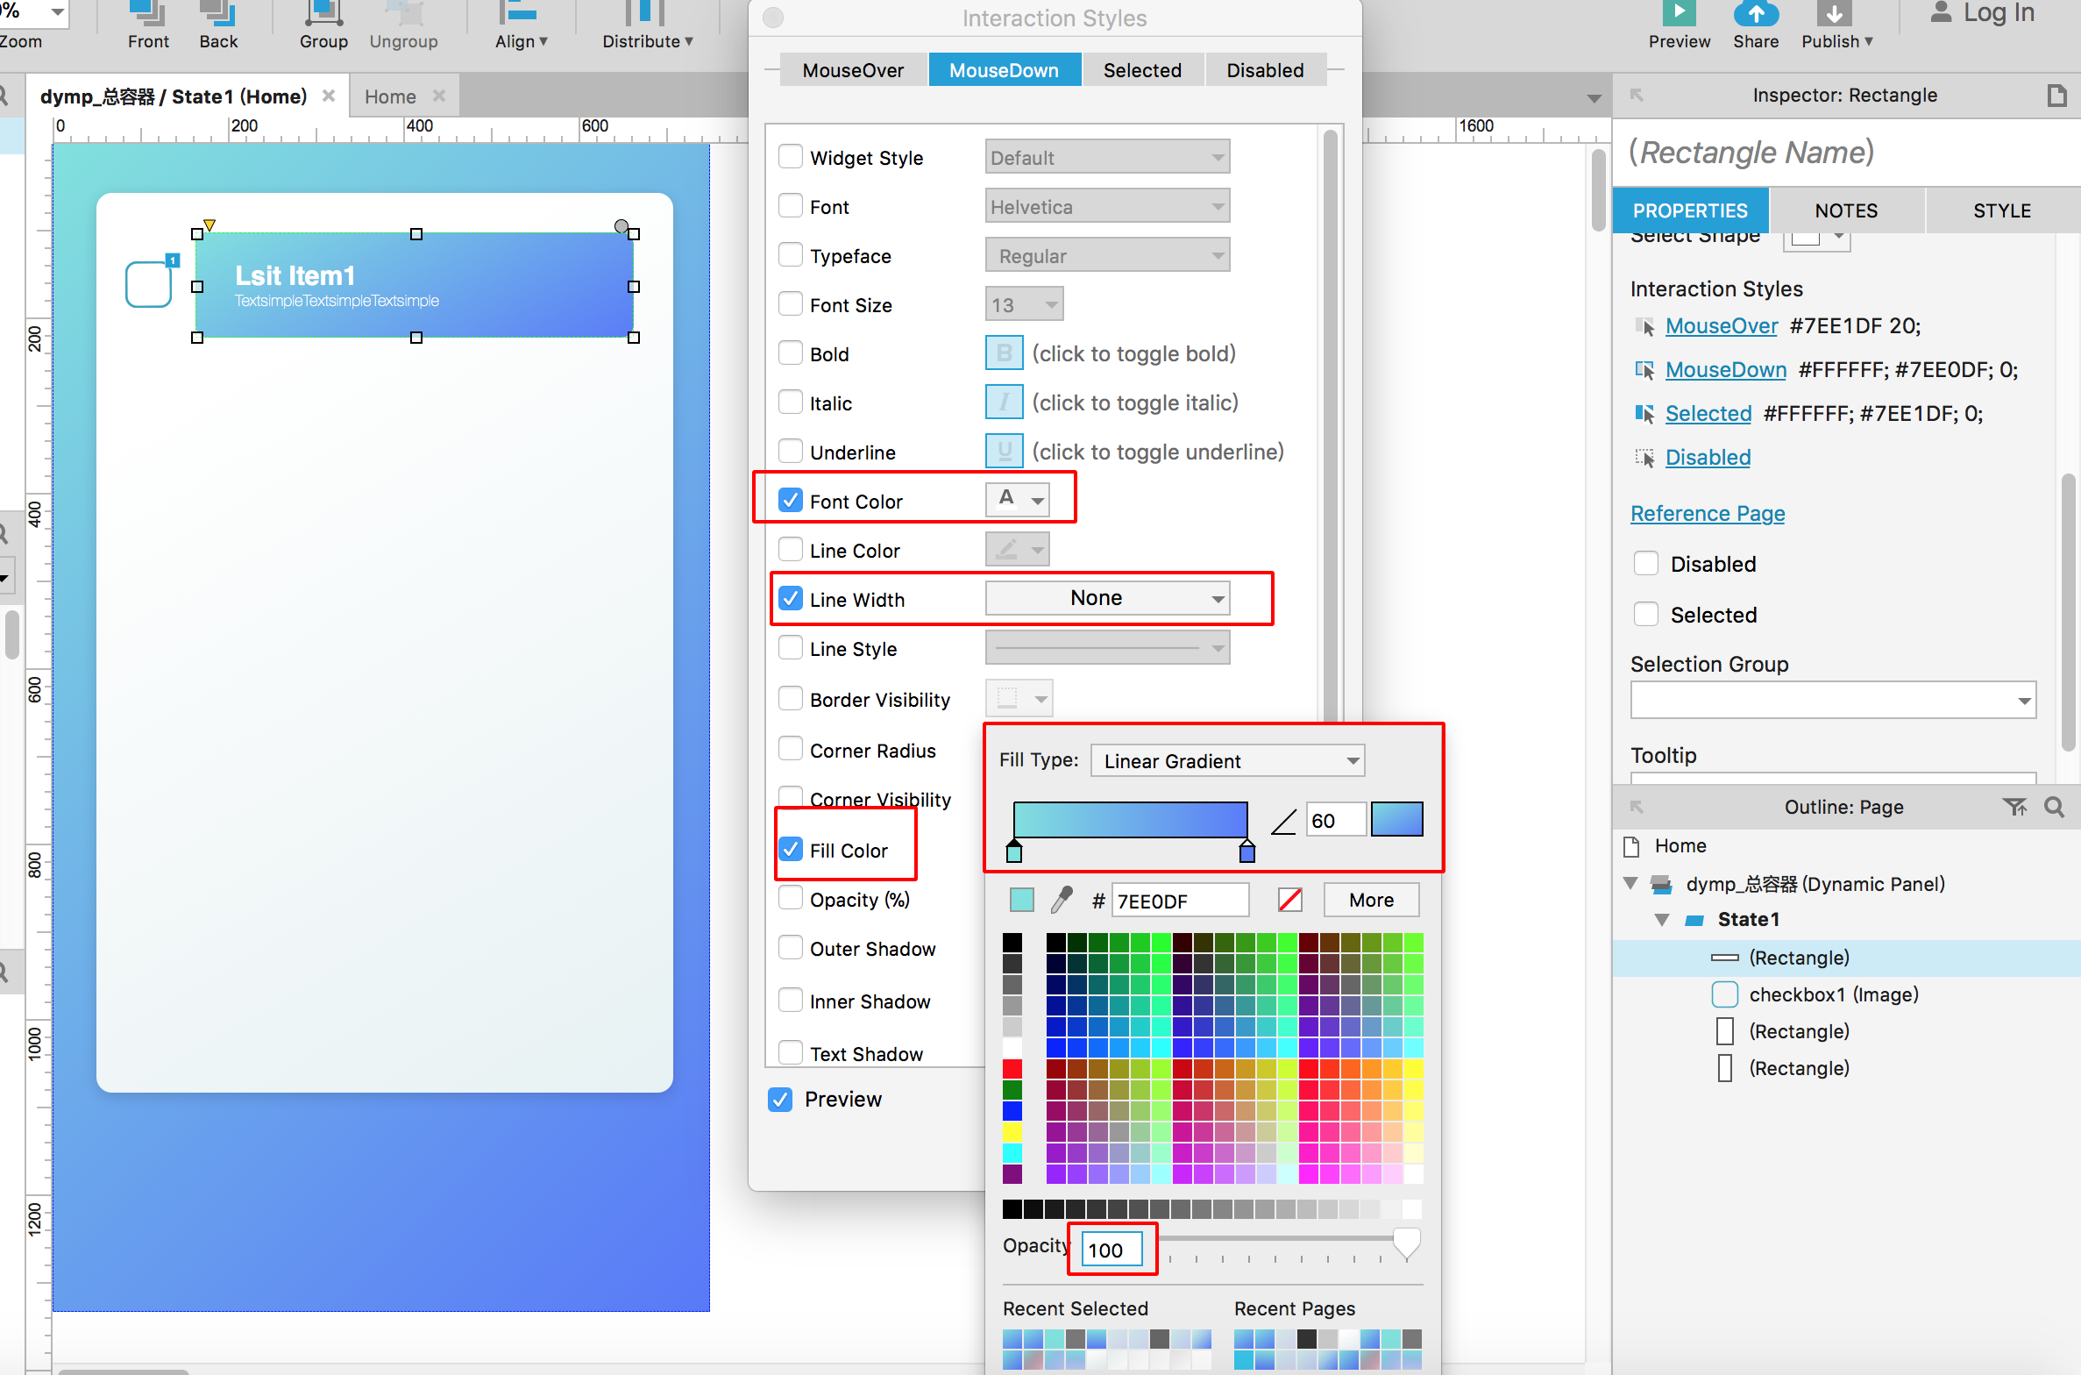
Task: Click the opacity slider handle
Action: (x=1406, y=1242)
